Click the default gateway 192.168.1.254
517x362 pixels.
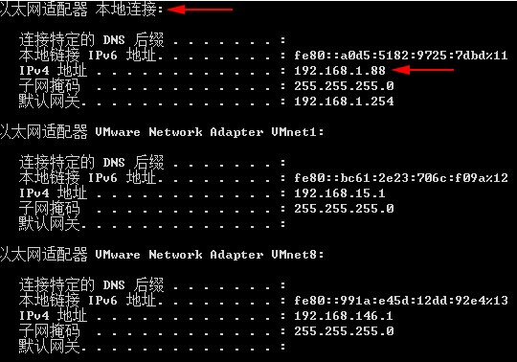tap(344, 102)
